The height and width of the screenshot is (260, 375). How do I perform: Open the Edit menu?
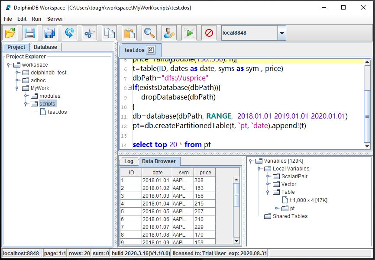coord(22,19)
